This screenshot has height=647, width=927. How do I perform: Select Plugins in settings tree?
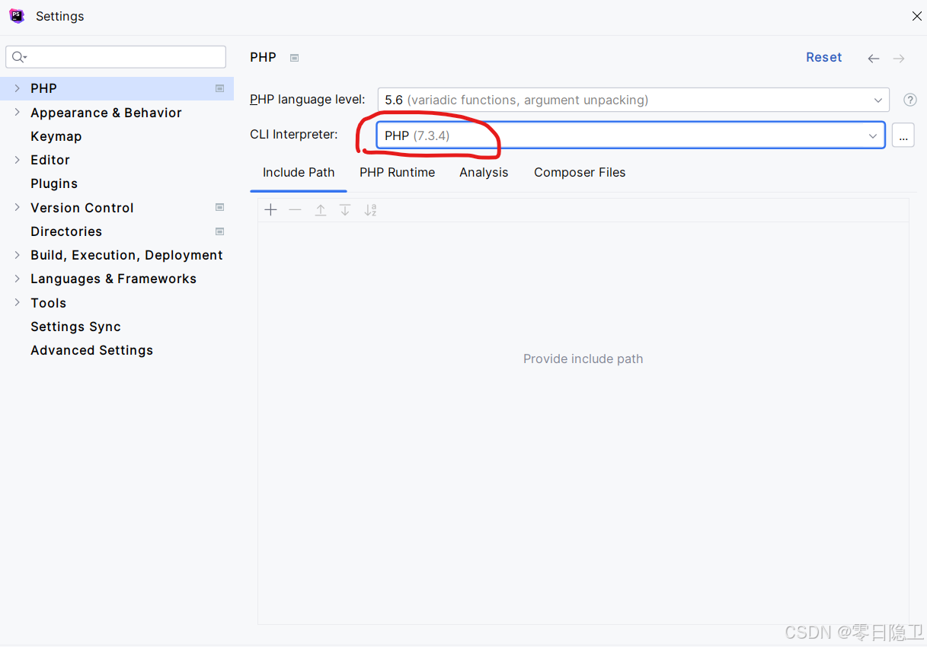54,183
